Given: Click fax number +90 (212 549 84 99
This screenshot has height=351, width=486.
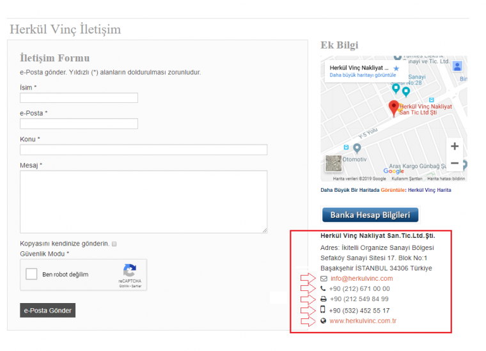Looking at the screenshot, I should tap(359, 299).
